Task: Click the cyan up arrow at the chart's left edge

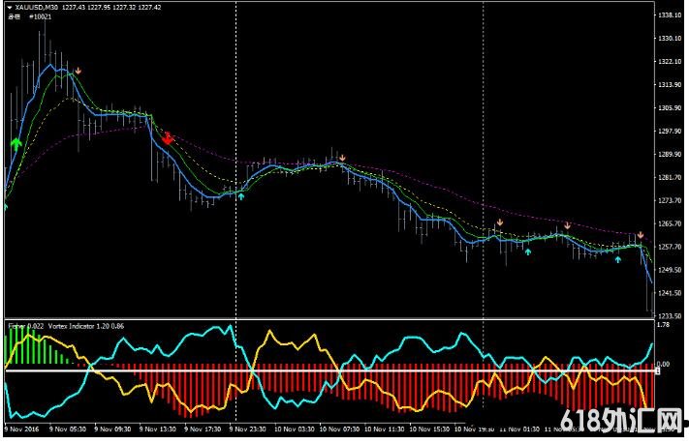Action: click(6, 206)
